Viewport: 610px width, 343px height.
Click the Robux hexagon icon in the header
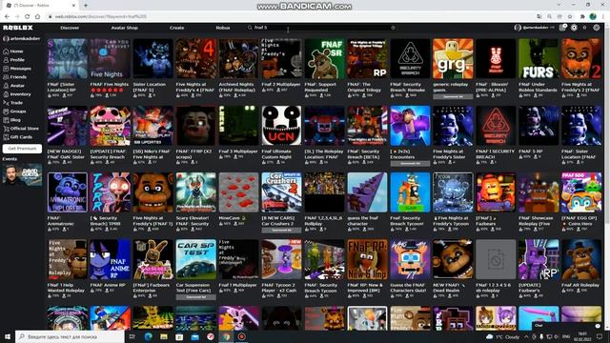point(574,28)
